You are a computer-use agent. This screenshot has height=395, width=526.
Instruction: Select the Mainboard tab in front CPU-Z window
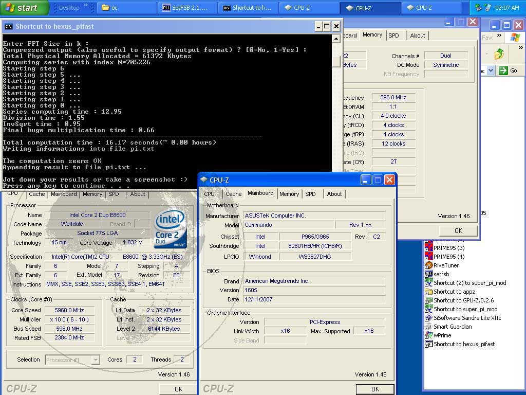[260, 193]
